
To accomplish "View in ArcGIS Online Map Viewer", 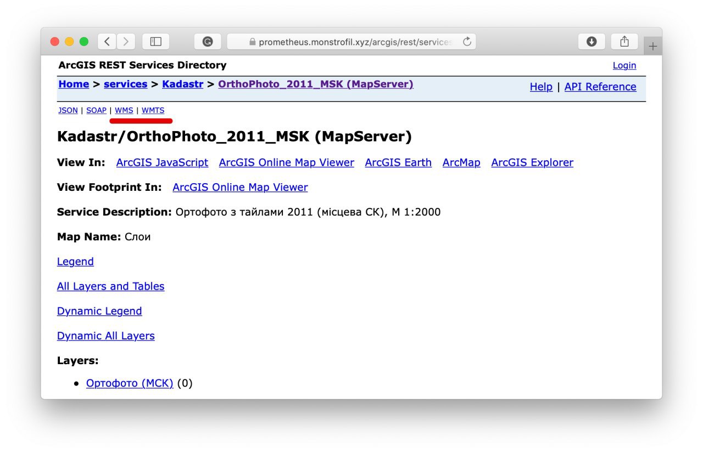I will point(287,162).
